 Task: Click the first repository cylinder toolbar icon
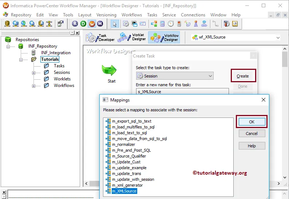pos(7,24)
